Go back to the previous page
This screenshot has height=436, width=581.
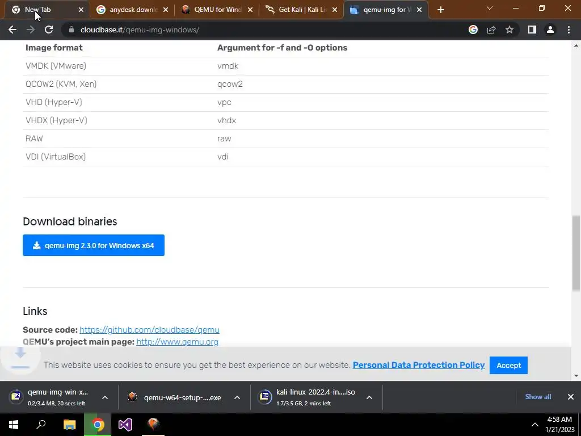click(x=12, y=30)
